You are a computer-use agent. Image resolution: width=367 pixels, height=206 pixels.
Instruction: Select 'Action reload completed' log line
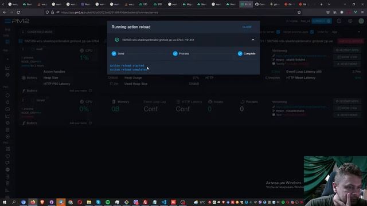click(128, 70)
